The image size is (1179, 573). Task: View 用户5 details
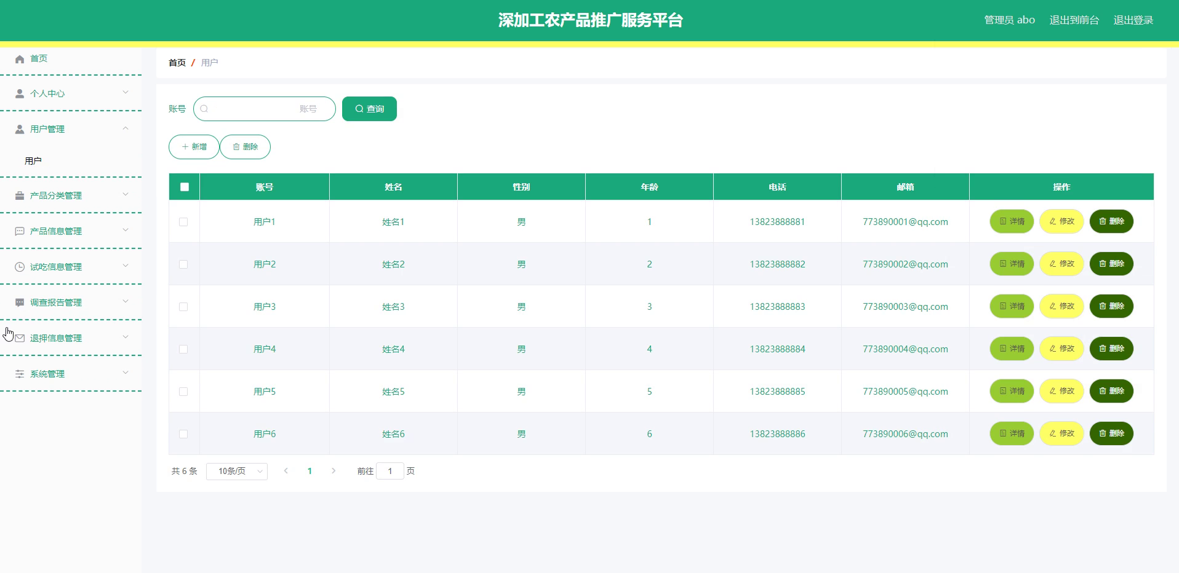point(1012,391)
